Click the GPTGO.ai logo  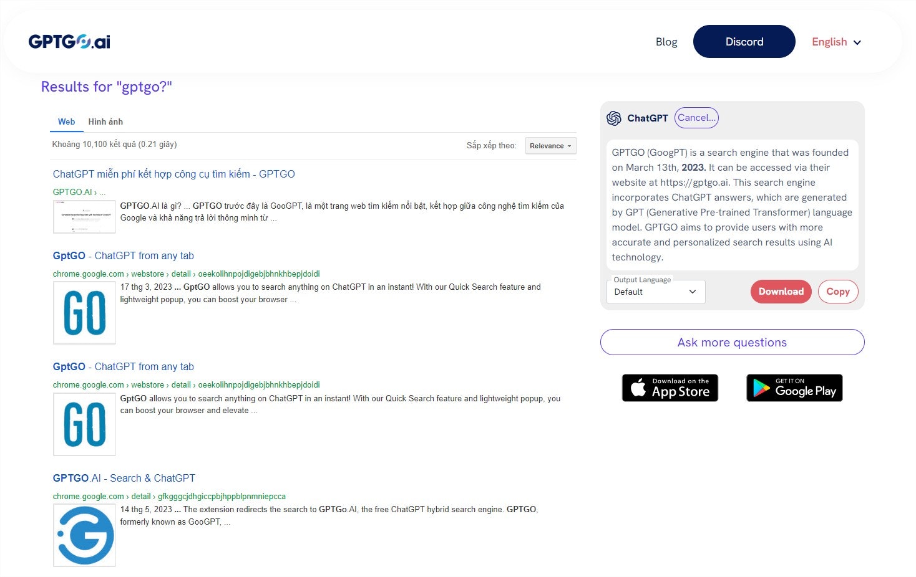(69, 42)
